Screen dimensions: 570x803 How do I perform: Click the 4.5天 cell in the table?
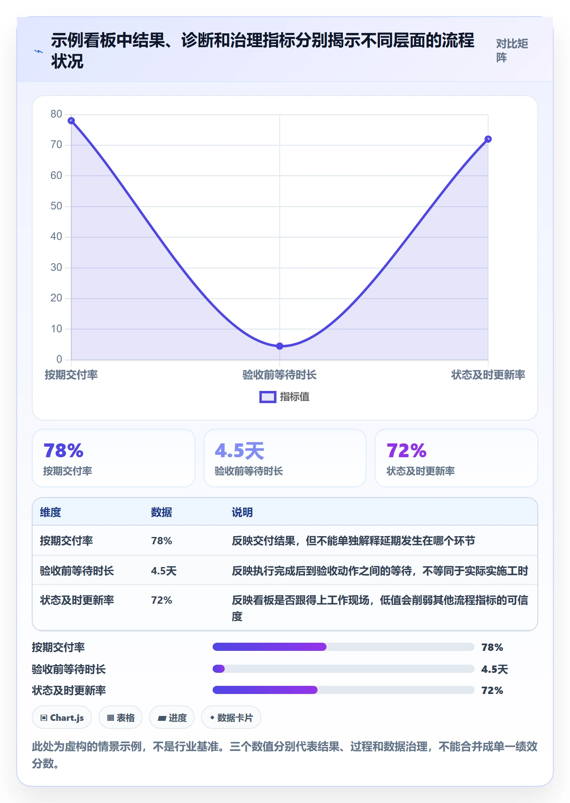(164, 571)
